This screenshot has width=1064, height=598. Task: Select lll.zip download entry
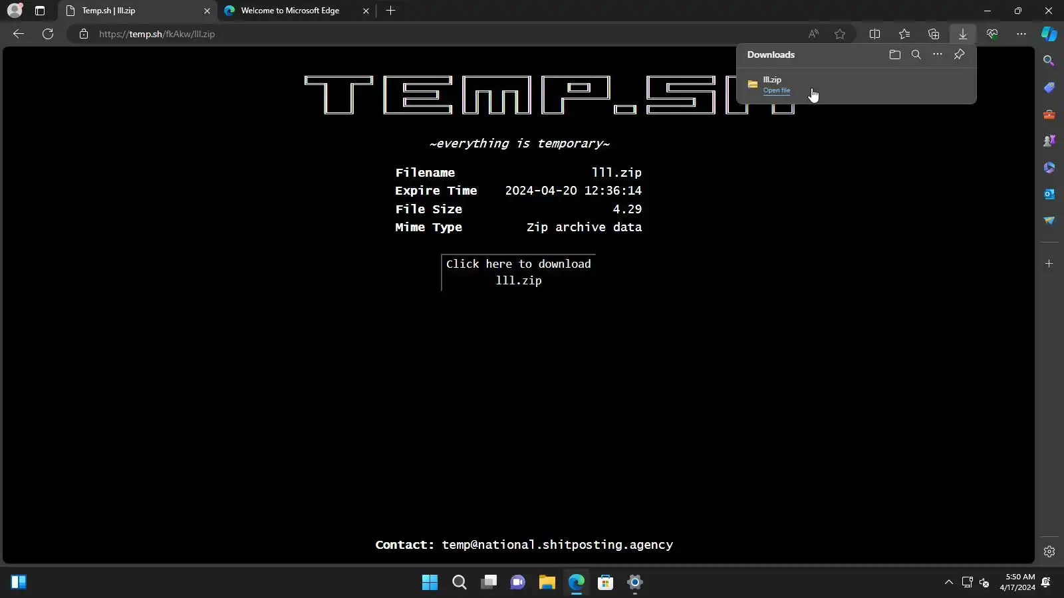point(857,85)
